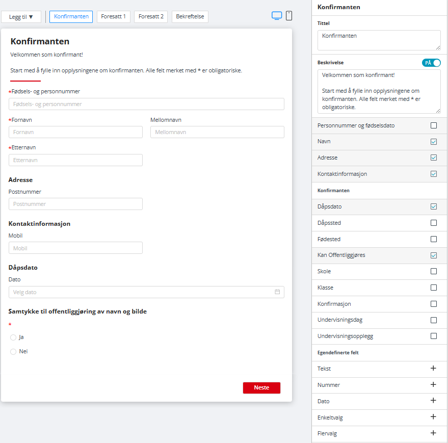Add a custom Nummer field
The image size is (448, 443).
pyautogui.click(x=433, y=384)
